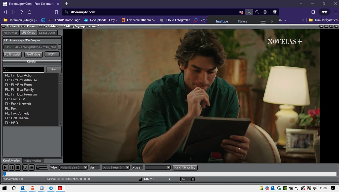The image size is (339, 192).
Task: Click the channel list scroll-up arrow
Action: pyautogui.click(x=60, y=75)
